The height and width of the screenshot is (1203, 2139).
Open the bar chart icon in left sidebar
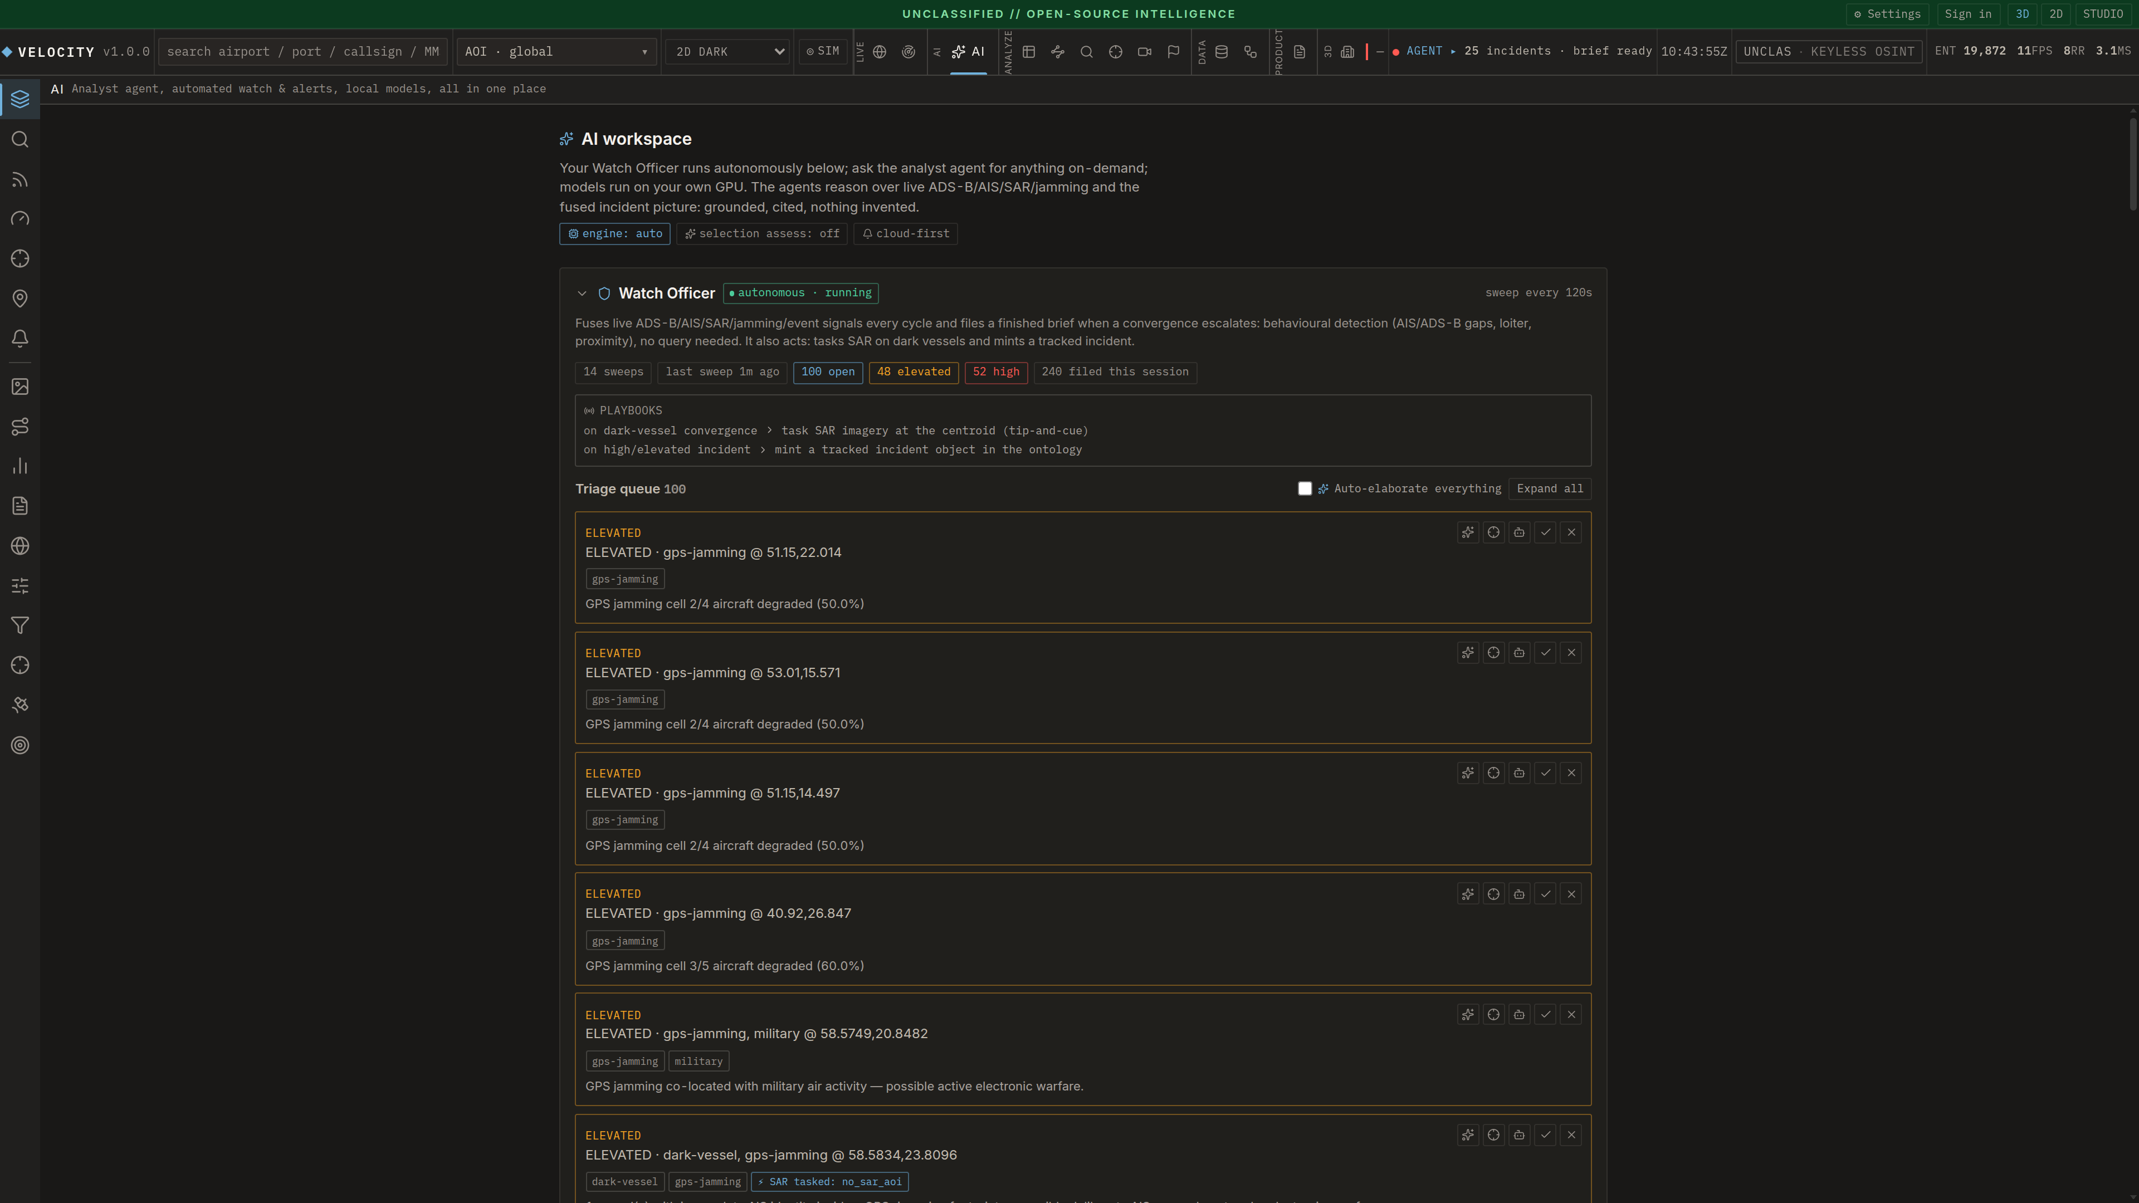coord(20,467)
